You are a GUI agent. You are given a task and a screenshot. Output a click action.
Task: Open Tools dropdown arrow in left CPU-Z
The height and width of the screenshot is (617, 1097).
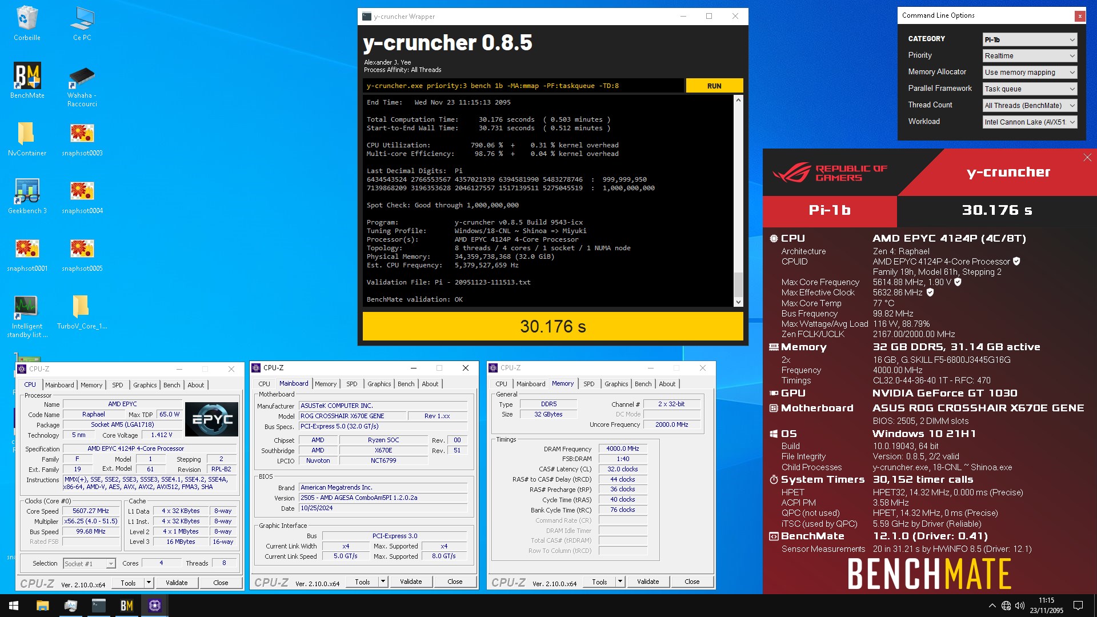coord(149,583)
